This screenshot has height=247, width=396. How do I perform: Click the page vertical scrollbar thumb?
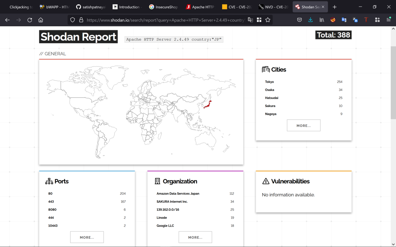coord(393,82)
